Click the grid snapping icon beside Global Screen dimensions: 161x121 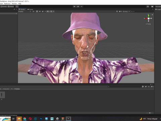coord(17,6)
